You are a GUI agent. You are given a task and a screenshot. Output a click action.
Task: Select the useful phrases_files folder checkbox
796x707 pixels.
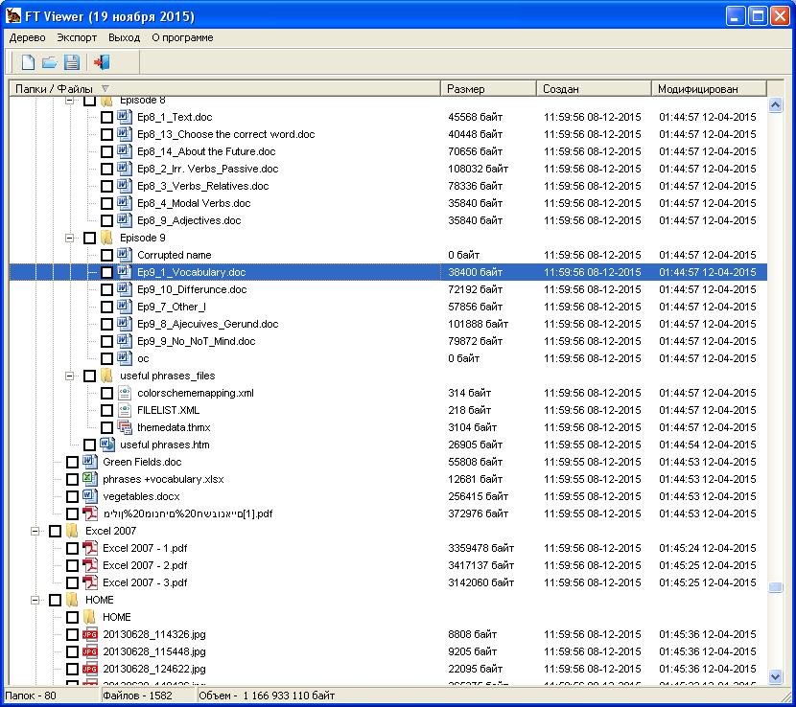[89, 376]
